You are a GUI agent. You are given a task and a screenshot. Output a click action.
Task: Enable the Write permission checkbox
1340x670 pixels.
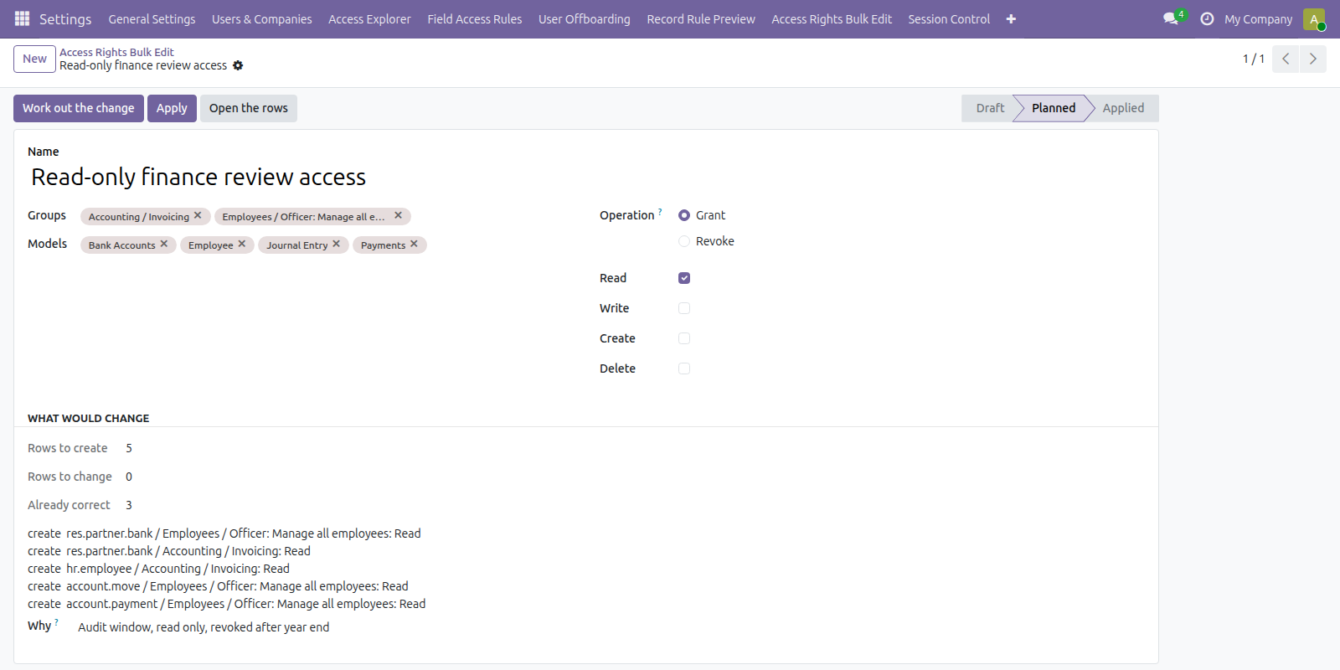click(x=684, y=308)
